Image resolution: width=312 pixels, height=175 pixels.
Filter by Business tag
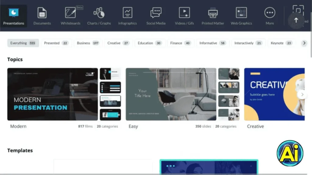tap(88, 43)
